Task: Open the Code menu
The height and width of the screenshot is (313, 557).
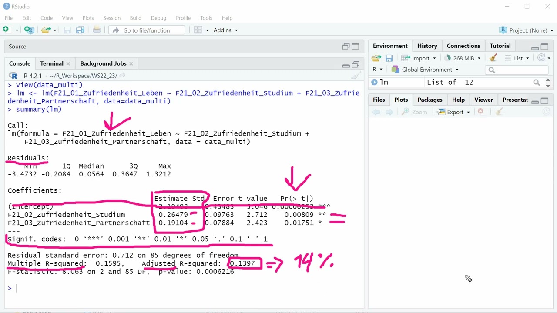Action: [x=47, y=18]
